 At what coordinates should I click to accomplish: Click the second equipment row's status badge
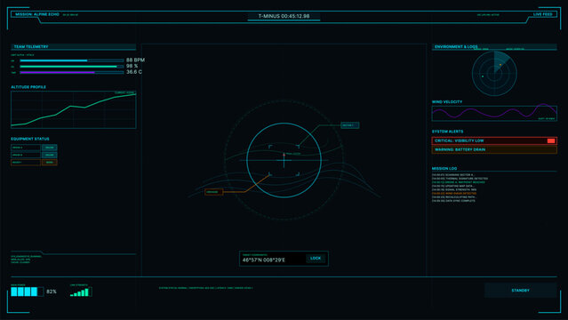(49, 155)
